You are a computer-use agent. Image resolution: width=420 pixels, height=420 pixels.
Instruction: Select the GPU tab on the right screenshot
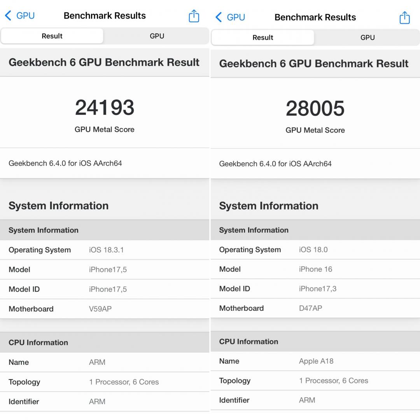tap(367, 37)
